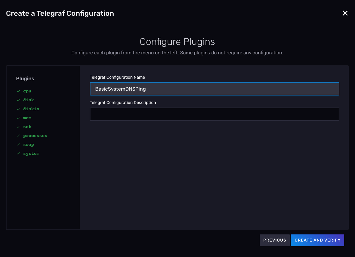Open the processes plugin

[x=35, y=135]
